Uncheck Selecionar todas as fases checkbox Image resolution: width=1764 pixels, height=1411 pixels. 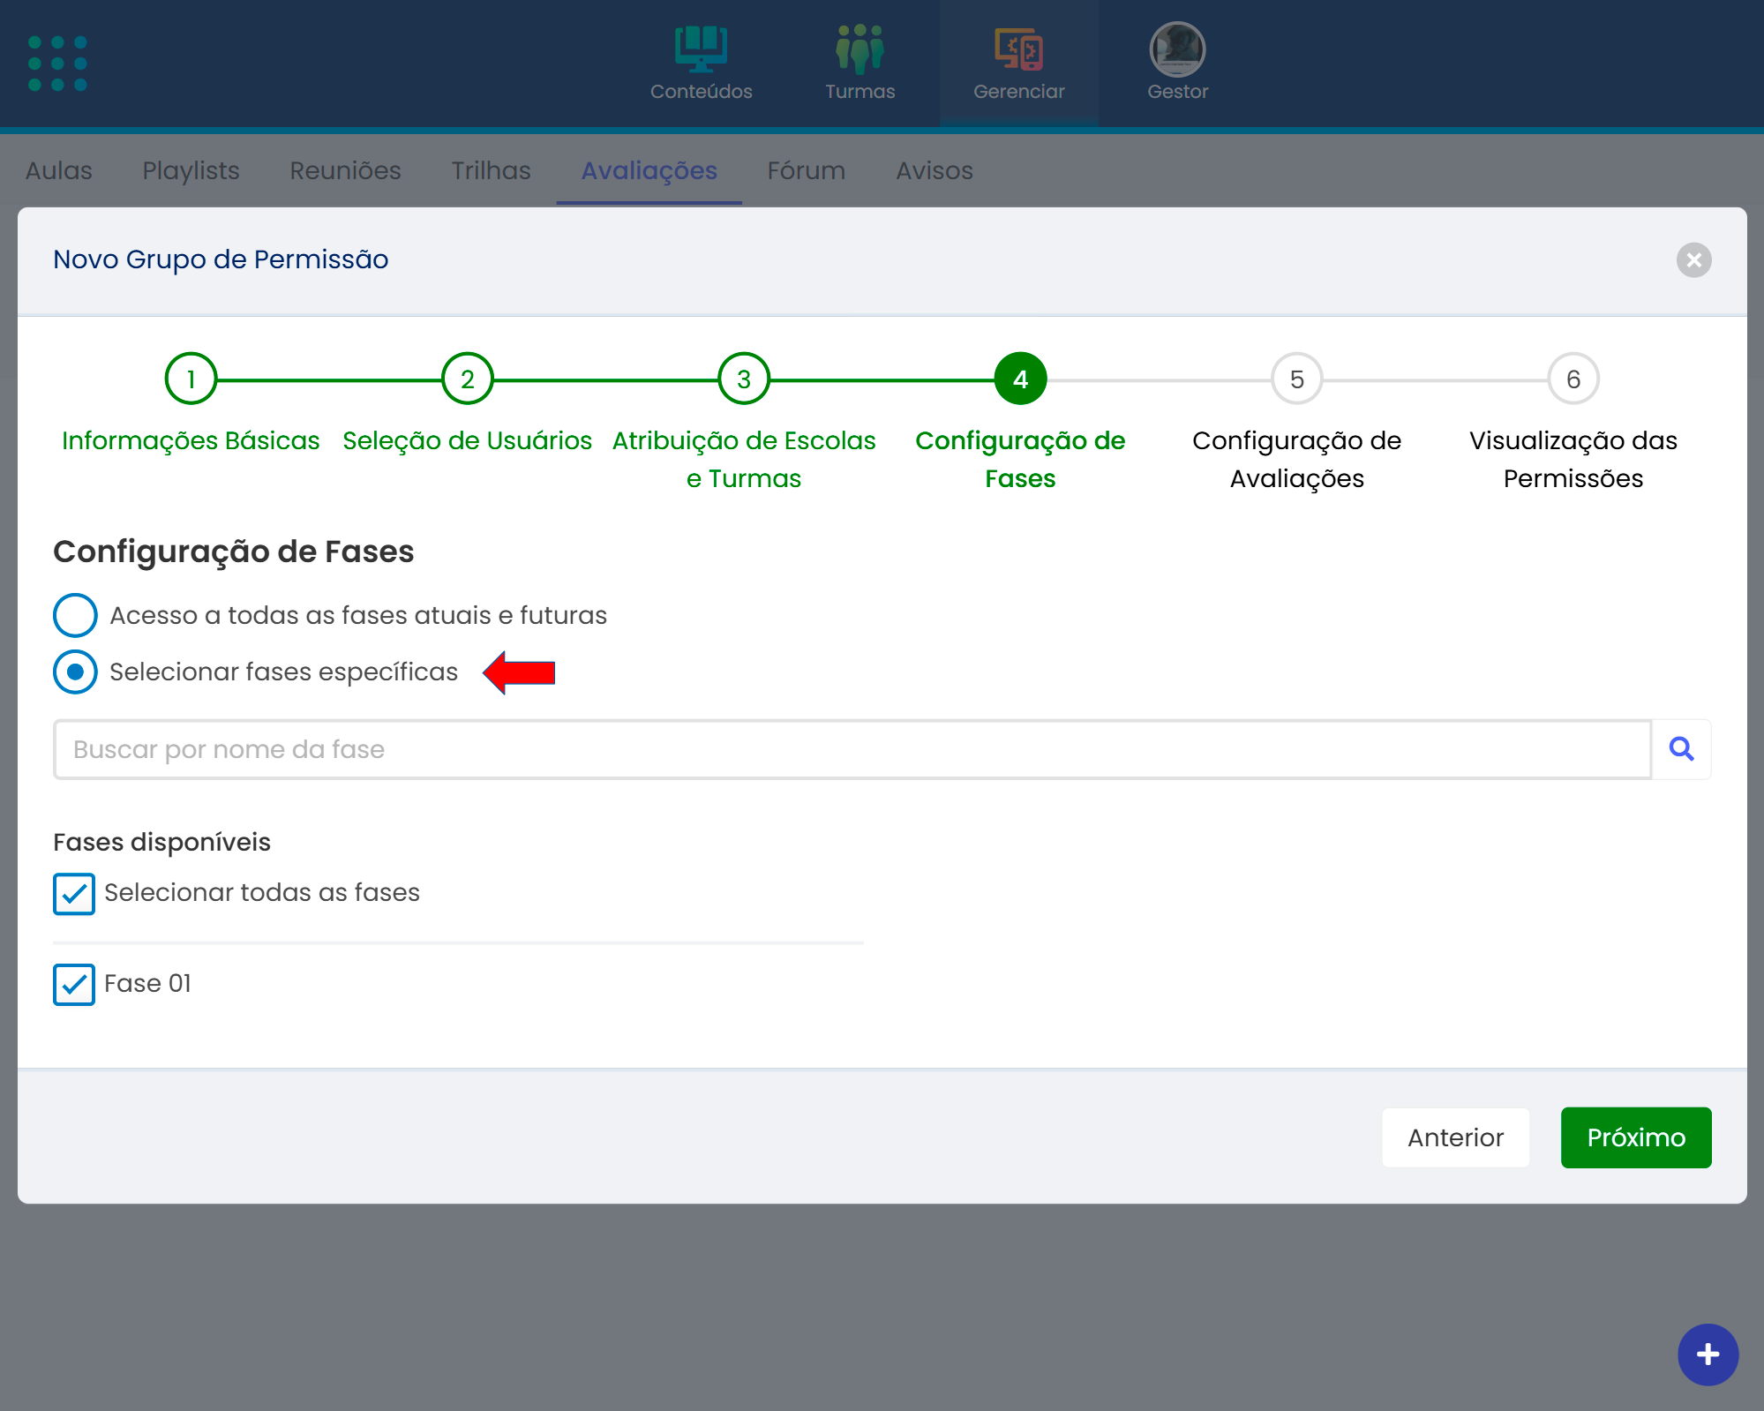coord(74,894)
